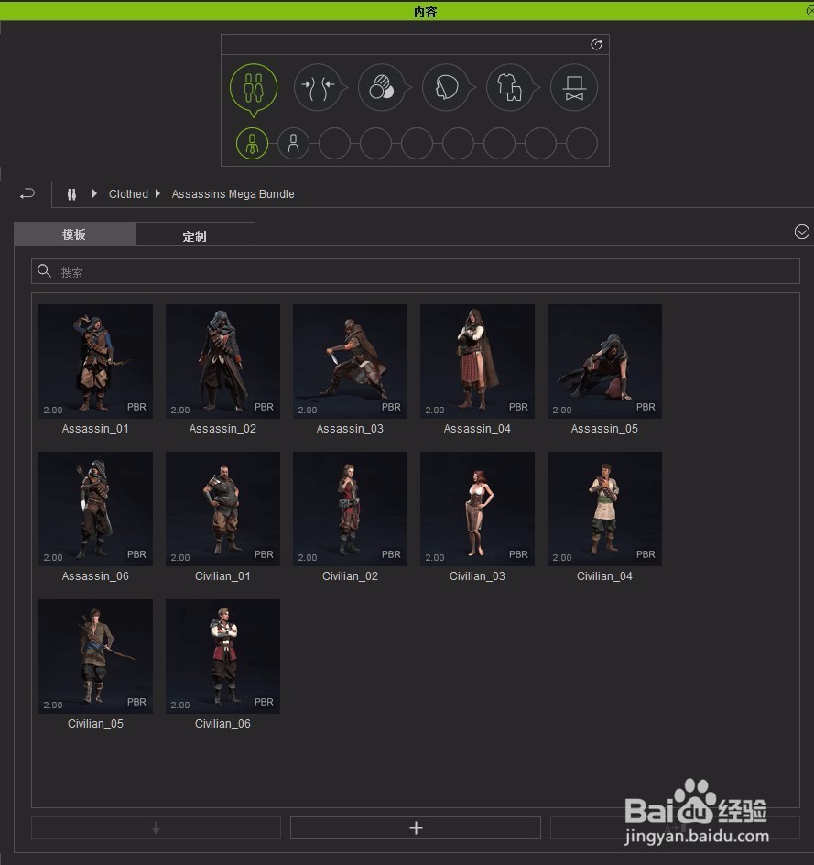Open the Skin material category icon

382,87
